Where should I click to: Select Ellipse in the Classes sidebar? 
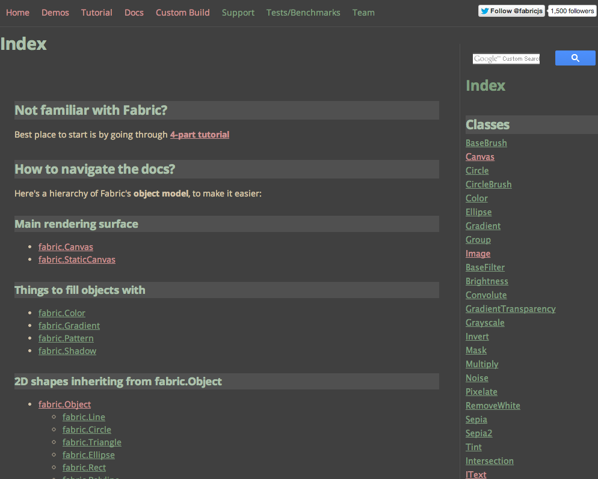click(479, 212)
